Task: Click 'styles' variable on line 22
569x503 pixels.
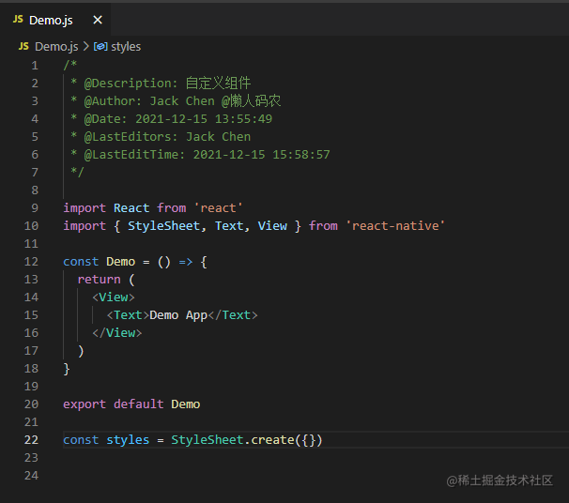Action: 128,440
